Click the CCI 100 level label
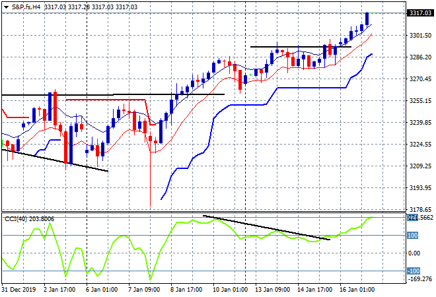436x297 pixels. pos(412,236)
